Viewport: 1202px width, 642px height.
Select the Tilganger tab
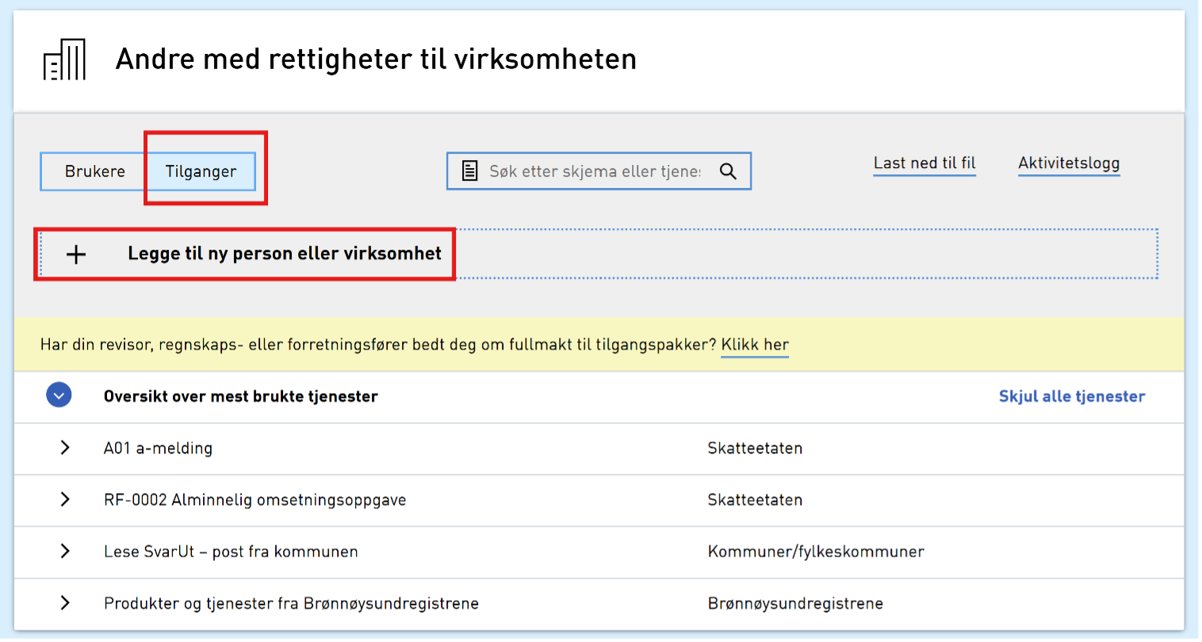click(201, 171)
